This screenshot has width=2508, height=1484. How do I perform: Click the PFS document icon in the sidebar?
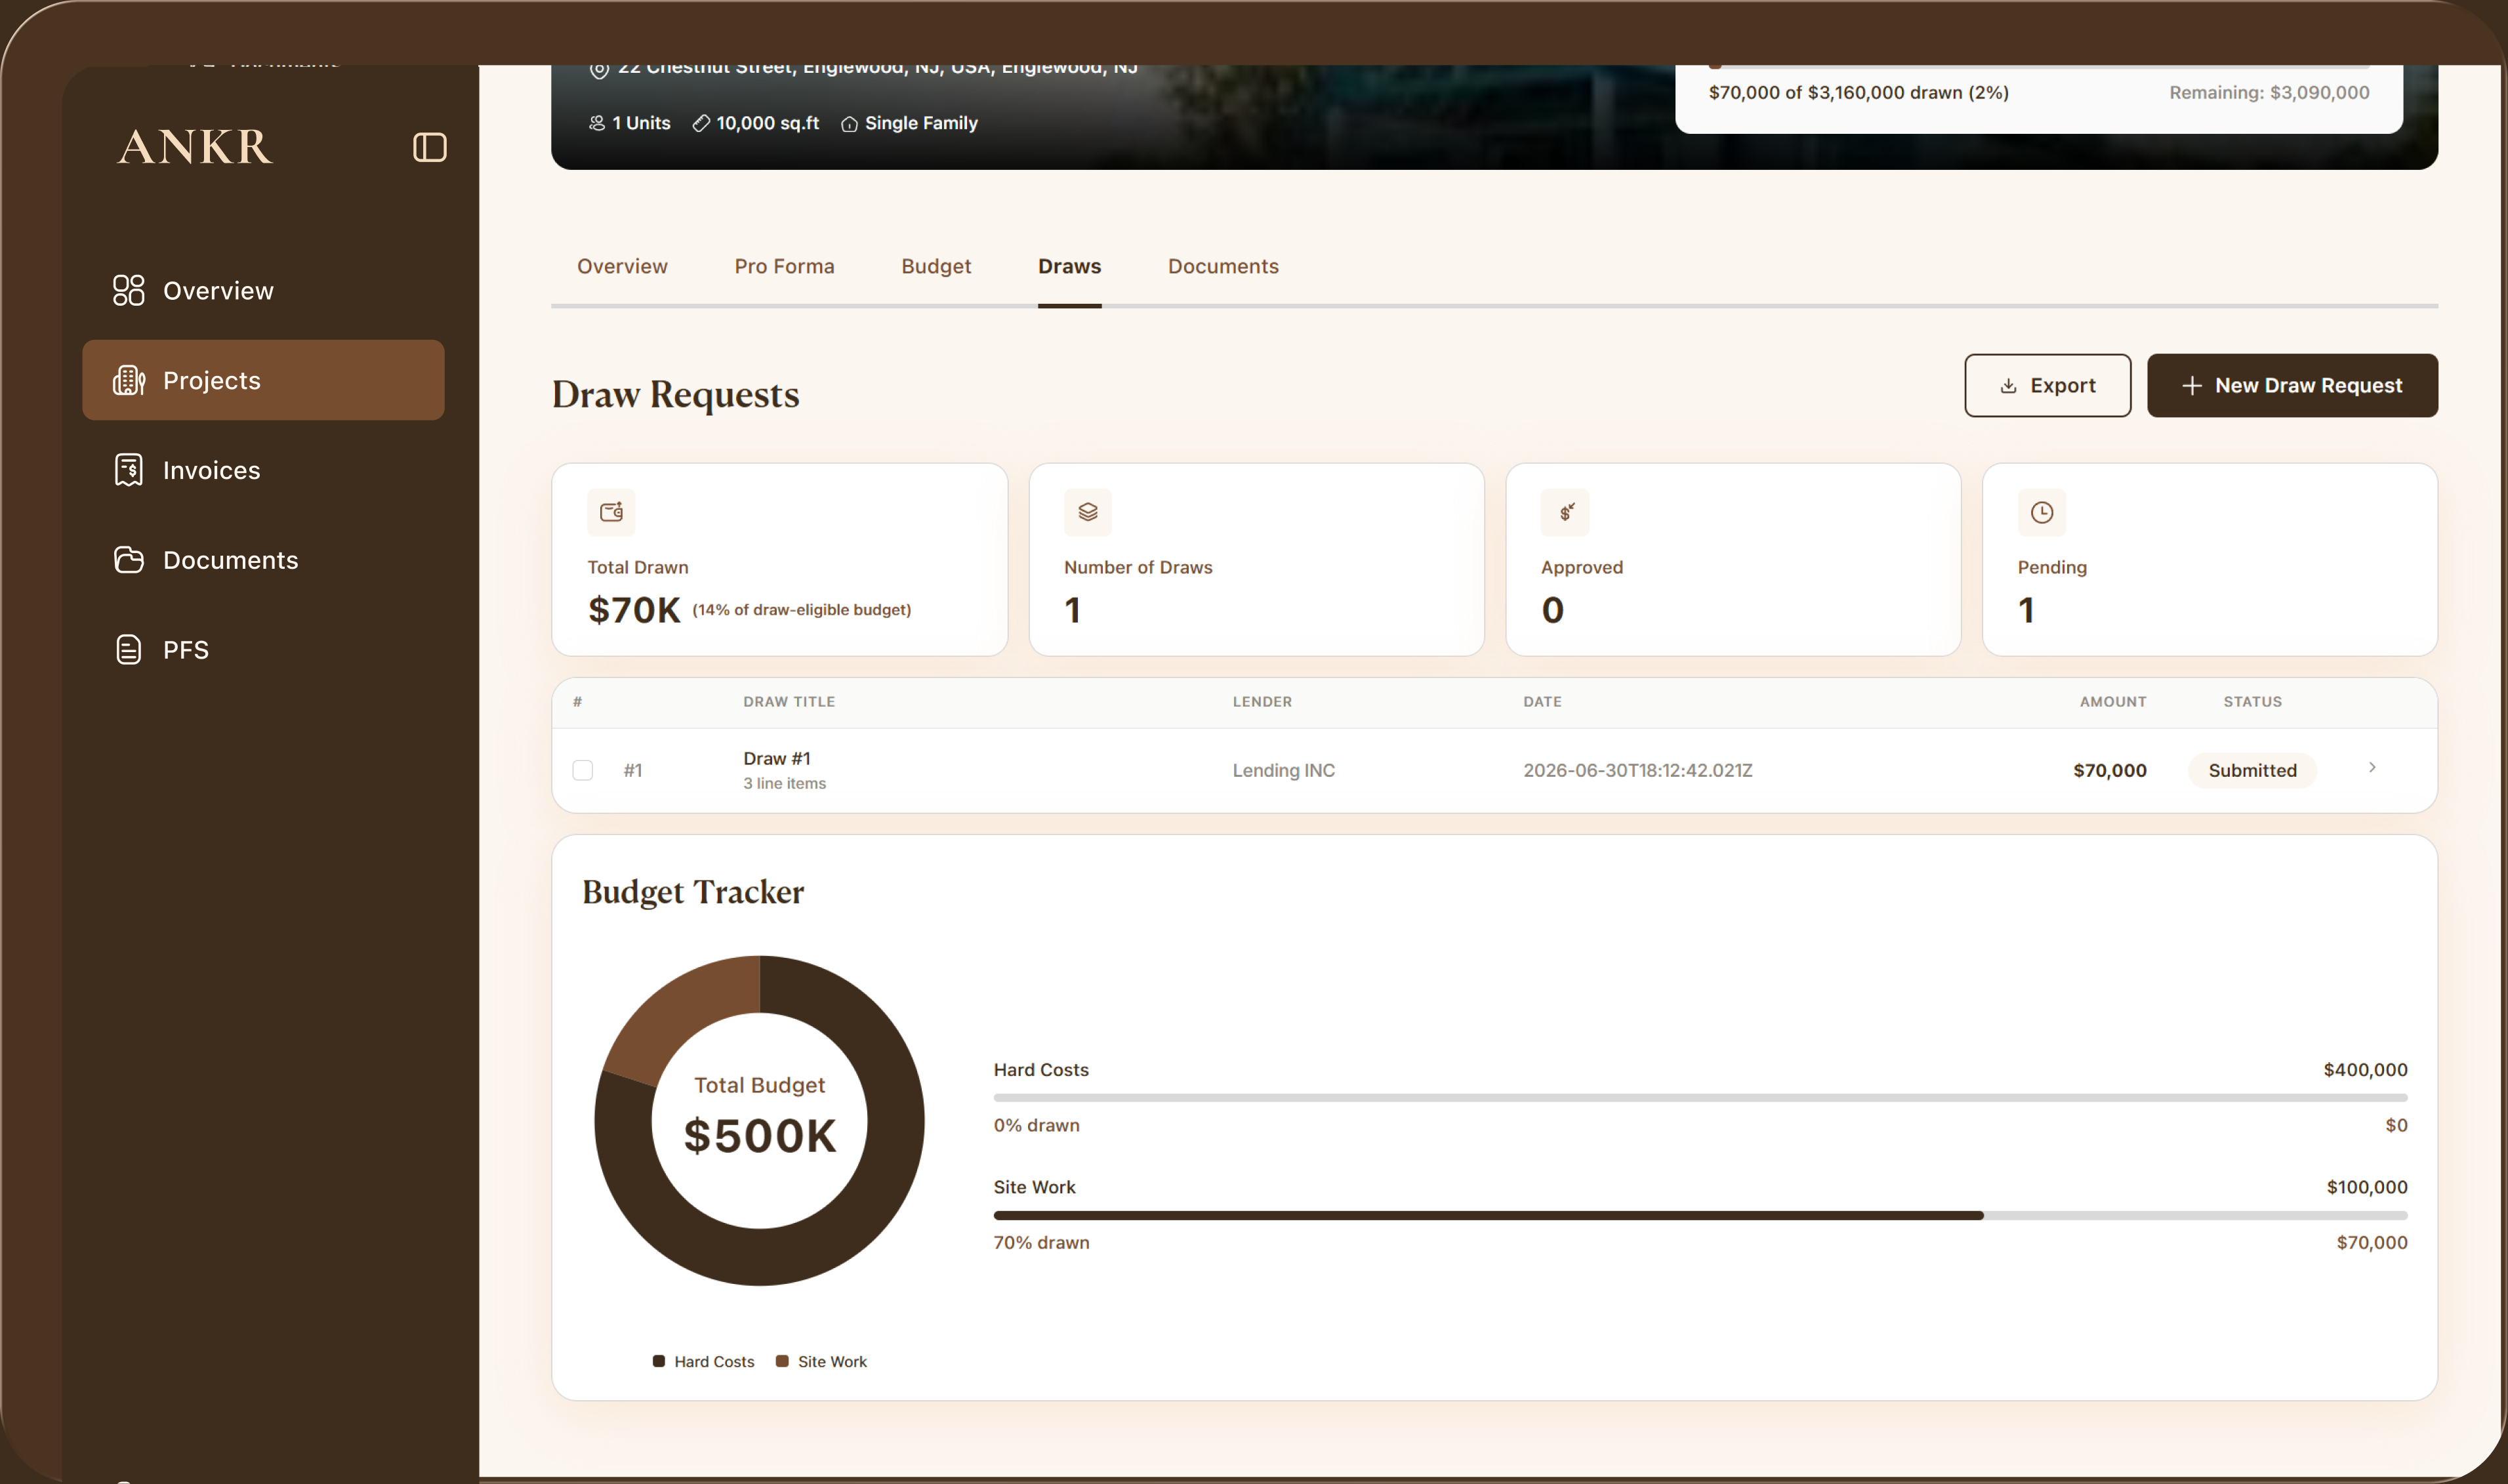click(128, 650)
